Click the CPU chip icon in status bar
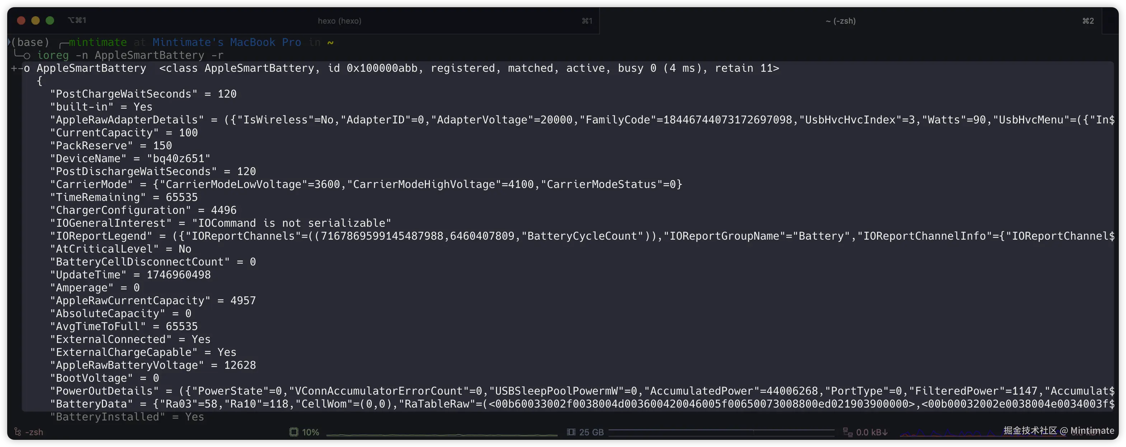The height and width of the screenshot is (447, 1126). click(x=293, y=432)
